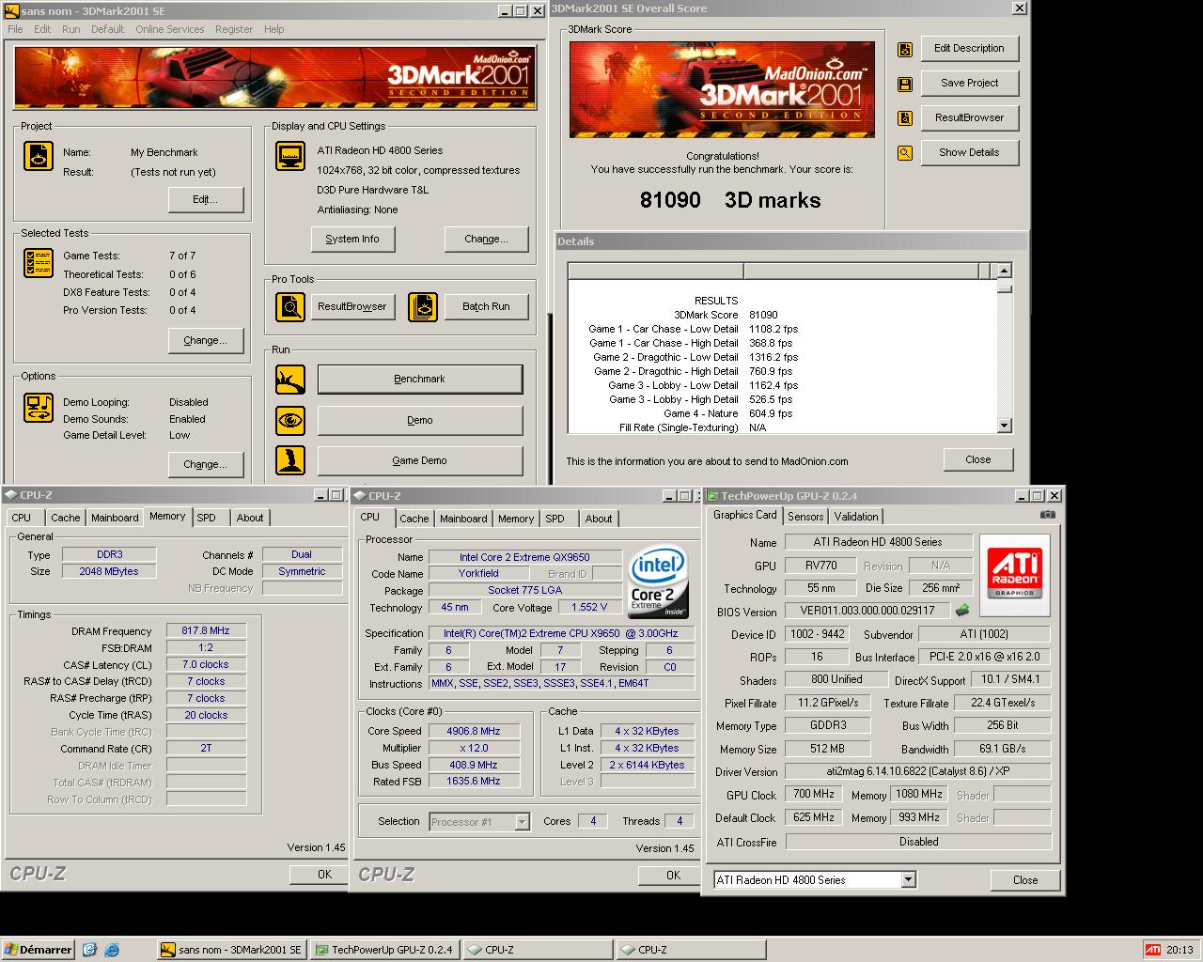This screenshot has width=1203, height=962.
Task: Click the Save Project button
Action: click(x=969, y=84)
